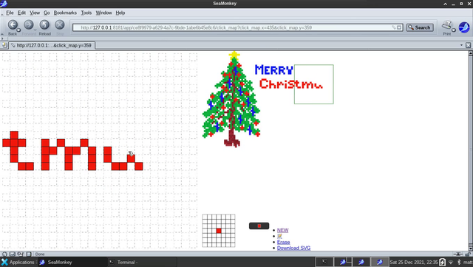Image resolution: width=473 pixels, height=267 pixels.
Task: Click the first workspace switcher with terminal
Action: tap(324, 262)
